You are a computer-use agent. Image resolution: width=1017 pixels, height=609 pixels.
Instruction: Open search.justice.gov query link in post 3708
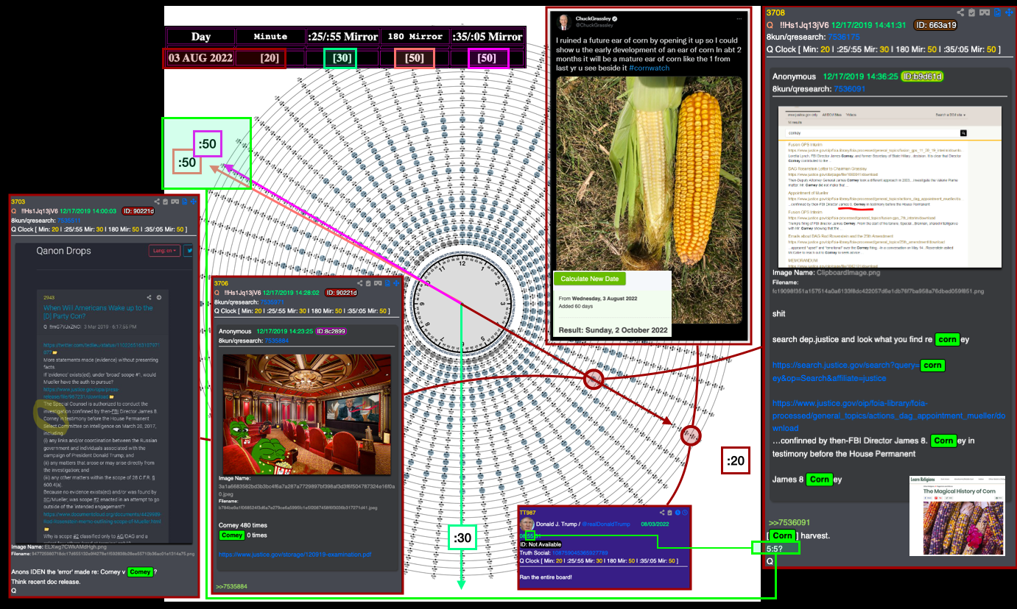click(858, 371)
